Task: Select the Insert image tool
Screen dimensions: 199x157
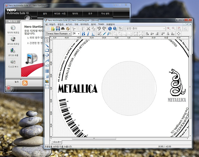Action: (47, 81)
